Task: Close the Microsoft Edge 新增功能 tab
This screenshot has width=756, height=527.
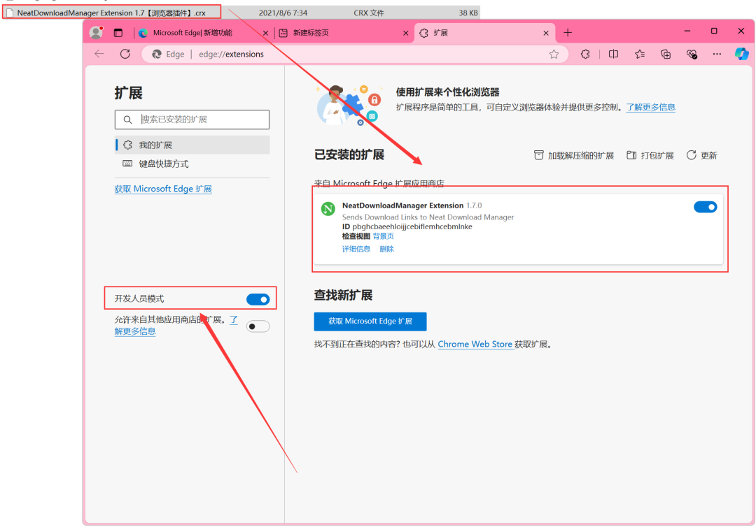Action: click(266, 34)
